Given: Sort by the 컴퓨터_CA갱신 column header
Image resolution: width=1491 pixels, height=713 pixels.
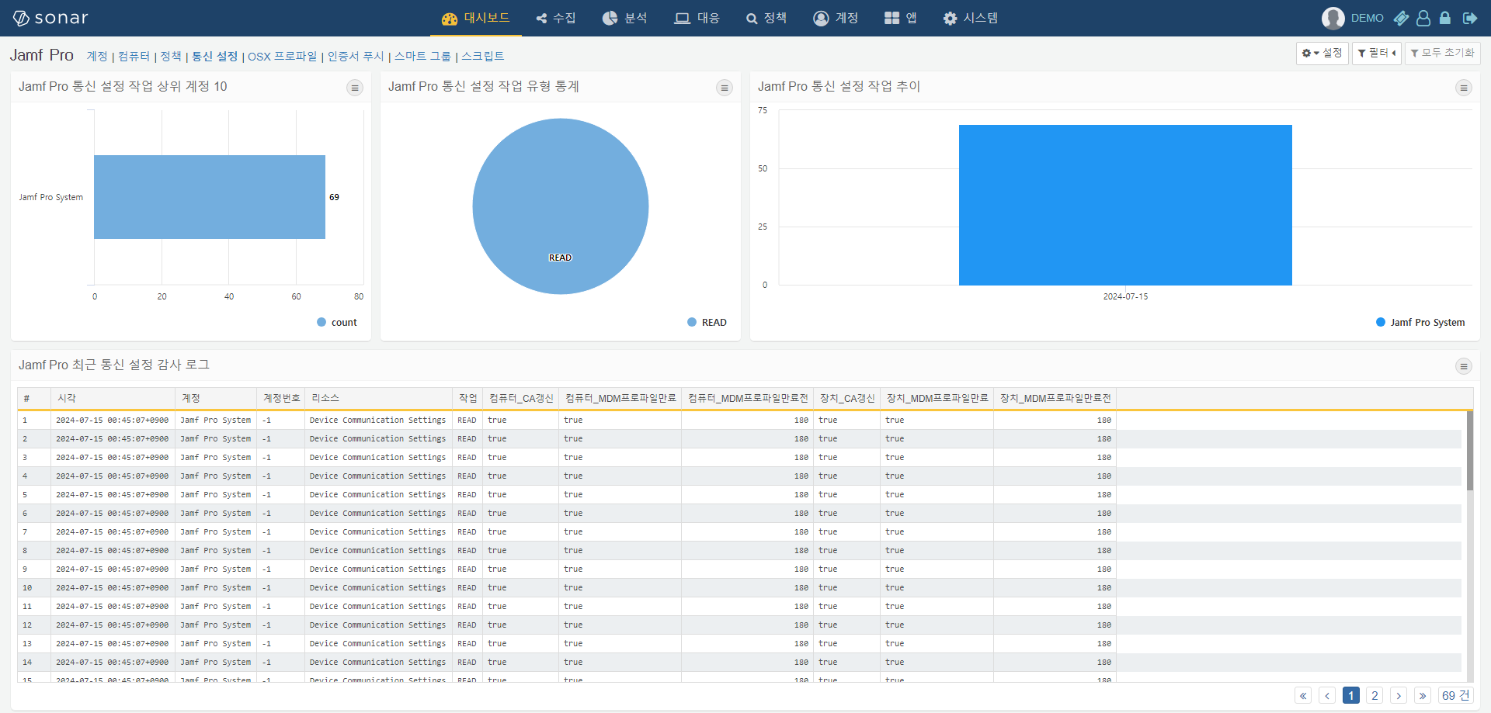Looking at the screenshot, I should click(x=521, y=399).
